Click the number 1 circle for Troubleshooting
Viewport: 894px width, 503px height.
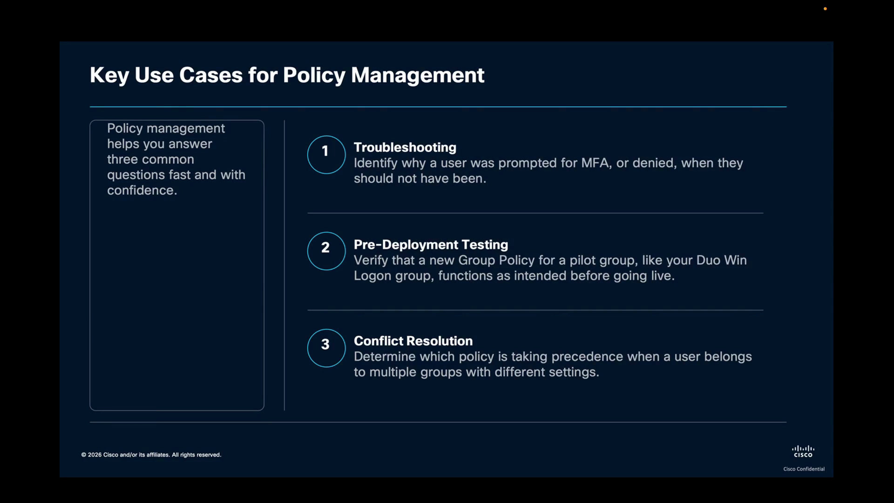(326, 155)
